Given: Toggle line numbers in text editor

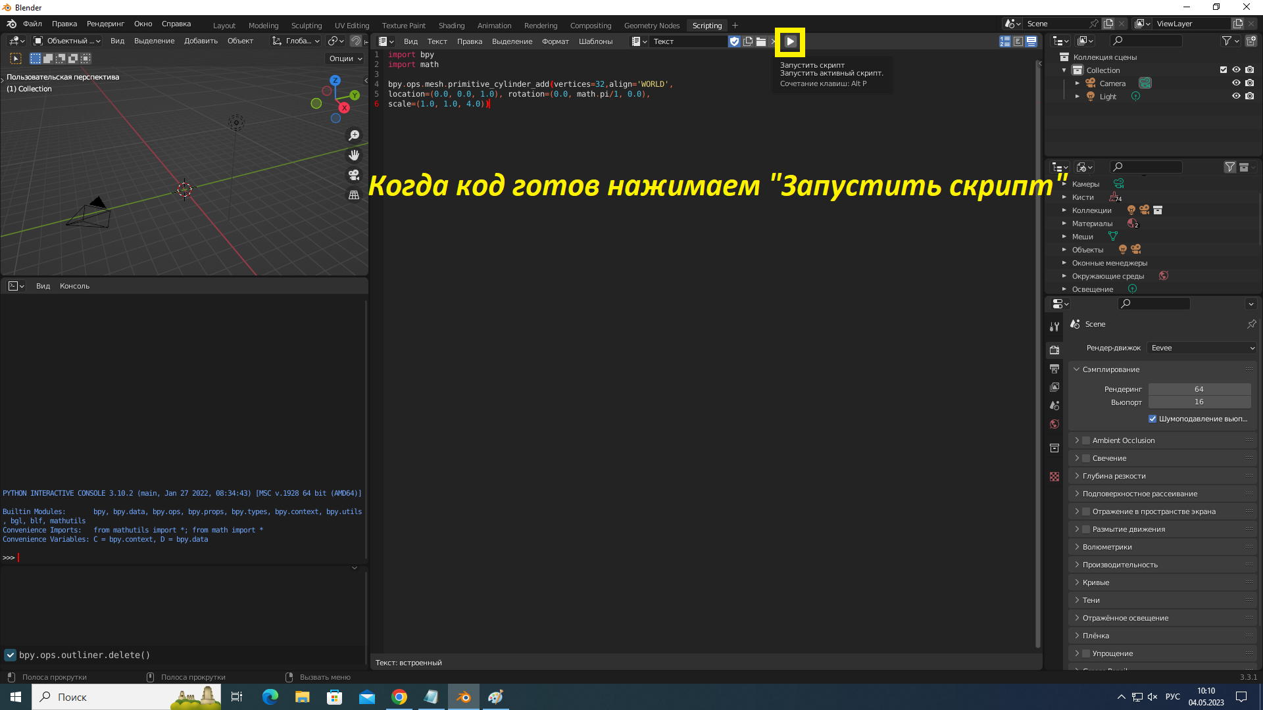Looking at the screenshot, I should pyautogui.click(x=1005, y=41).
